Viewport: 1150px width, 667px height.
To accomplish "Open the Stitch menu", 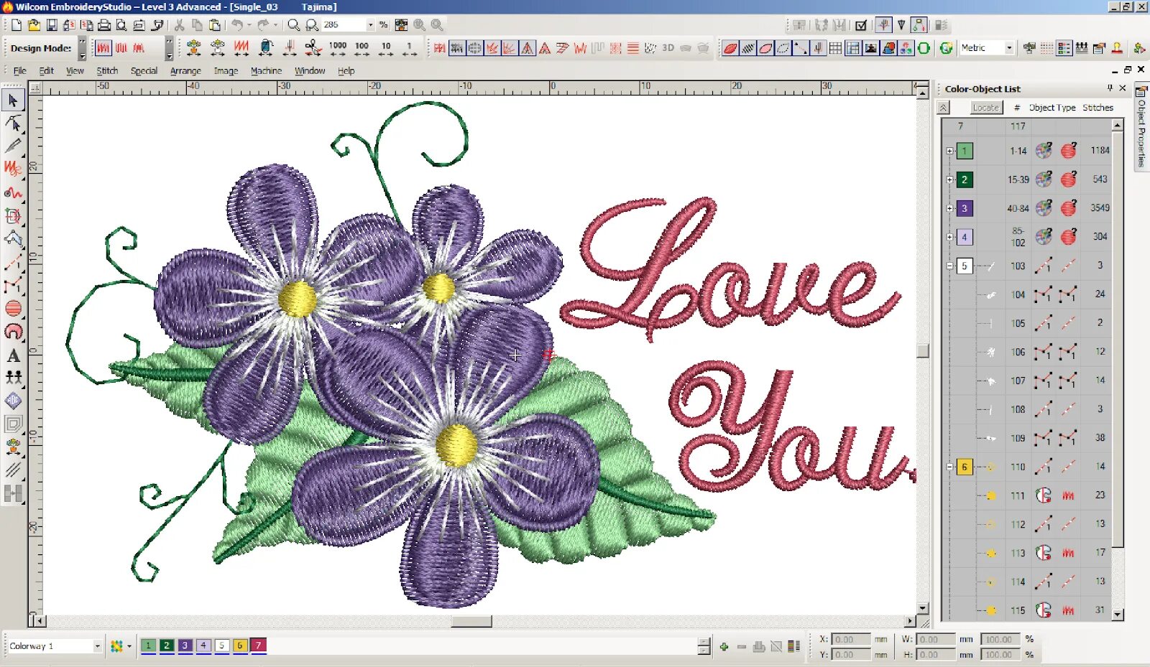I will click(x=106, y=70).
